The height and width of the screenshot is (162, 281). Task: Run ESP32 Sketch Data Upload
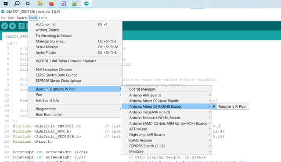[75, 75]
